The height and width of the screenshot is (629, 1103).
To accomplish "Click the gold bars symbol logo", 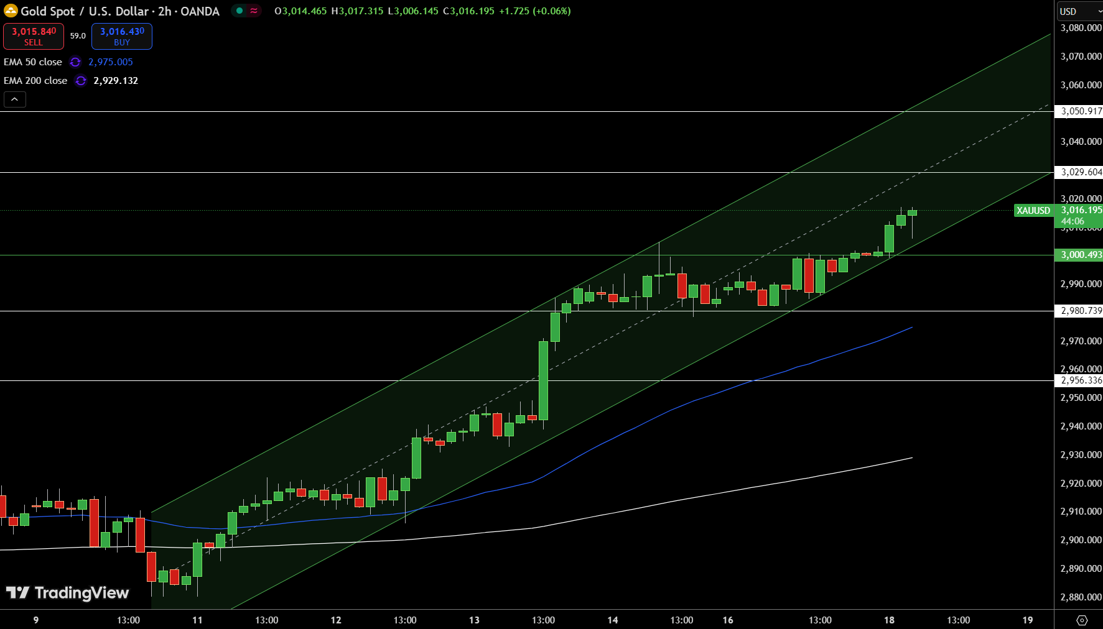I will (x=11, y=11).
